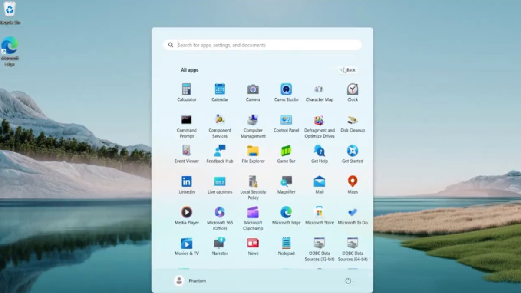Start the Magnifier tool
The width and height of the screenshot is (521, 293).
tap(286, 185)
